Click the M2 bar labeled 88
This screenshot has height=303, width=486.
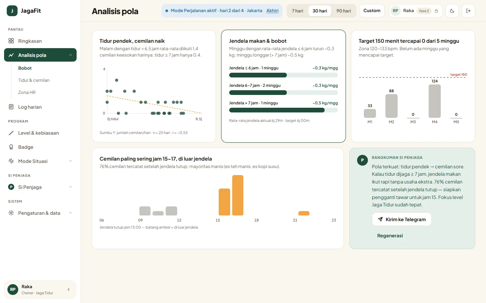pos(391,106)
